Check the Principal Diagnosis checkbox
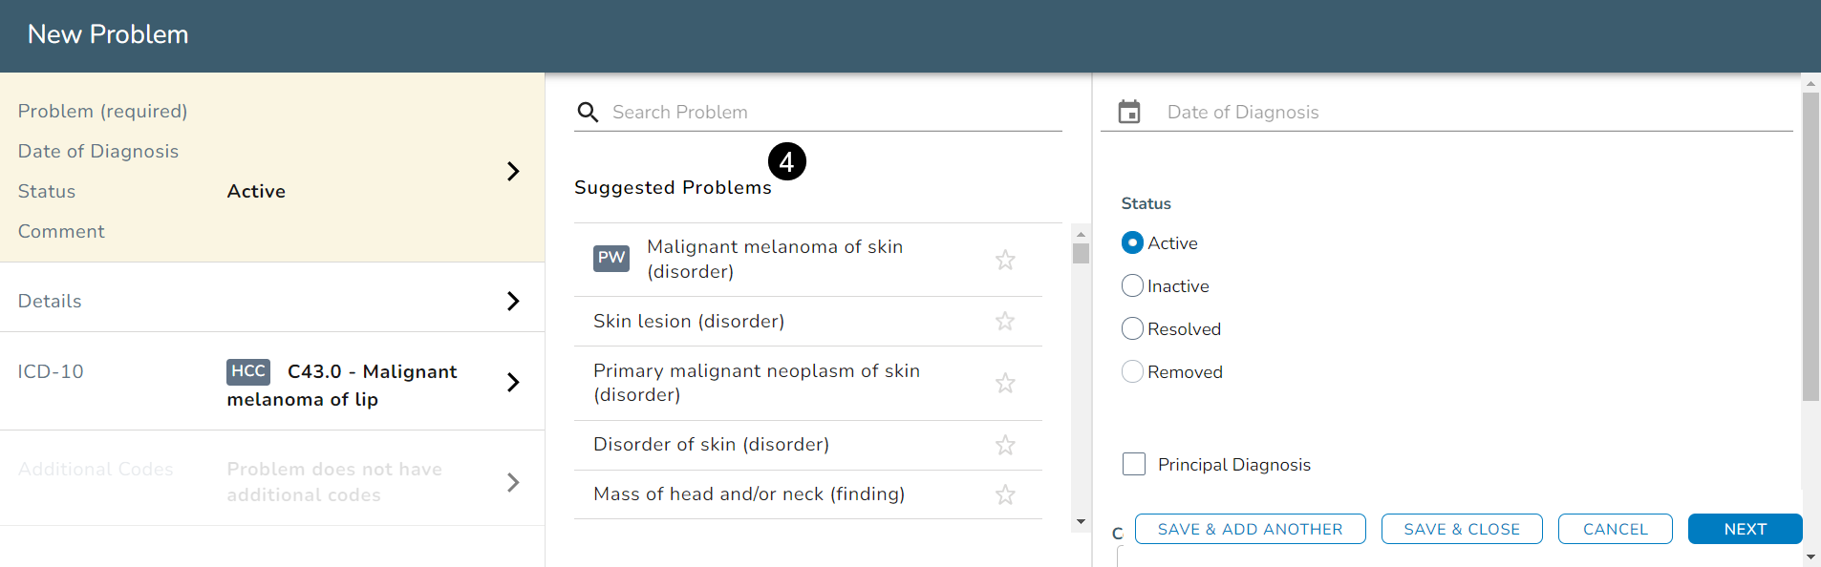Viewport: 1821px width, 567px height. (1134, 465)
